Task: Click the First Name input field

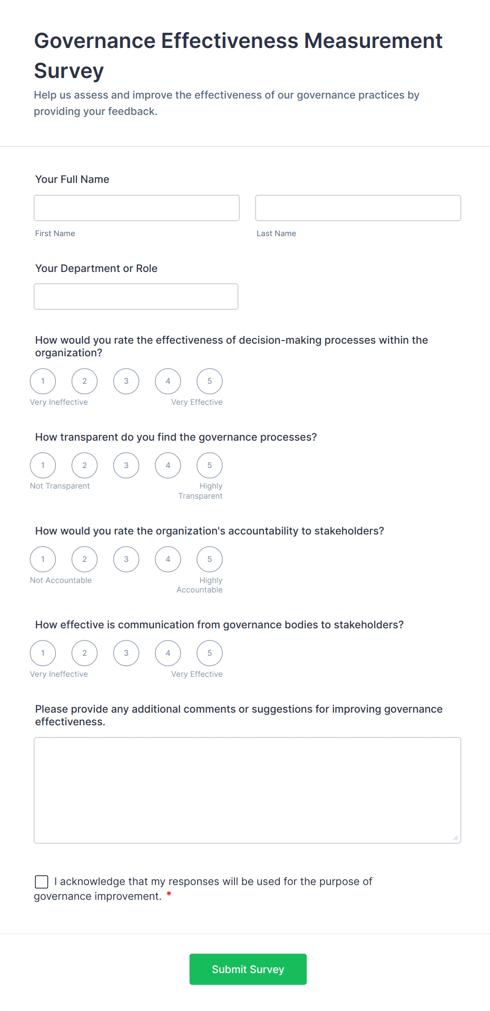Action: (x=136, y=208)
